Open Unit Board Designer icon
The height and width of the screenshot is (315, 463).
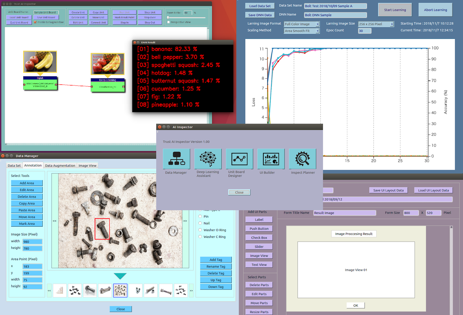[x=240, y=159]
